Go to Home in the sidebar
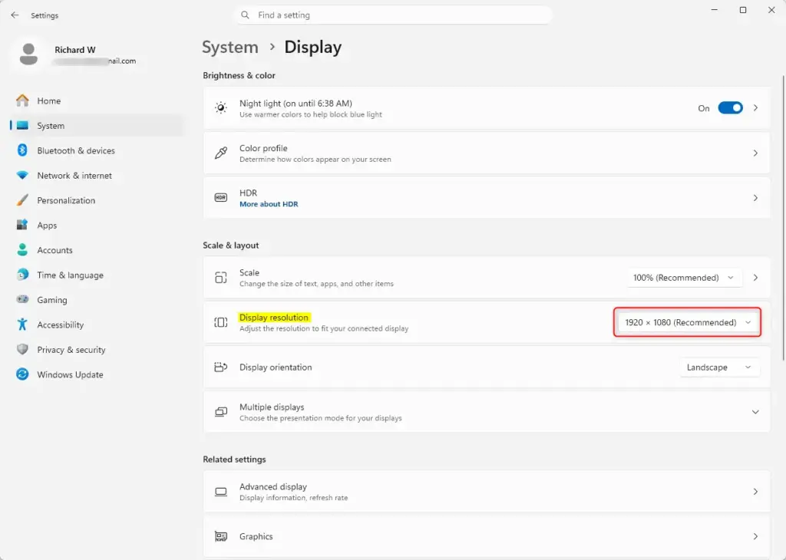 [x=48, y=100]
